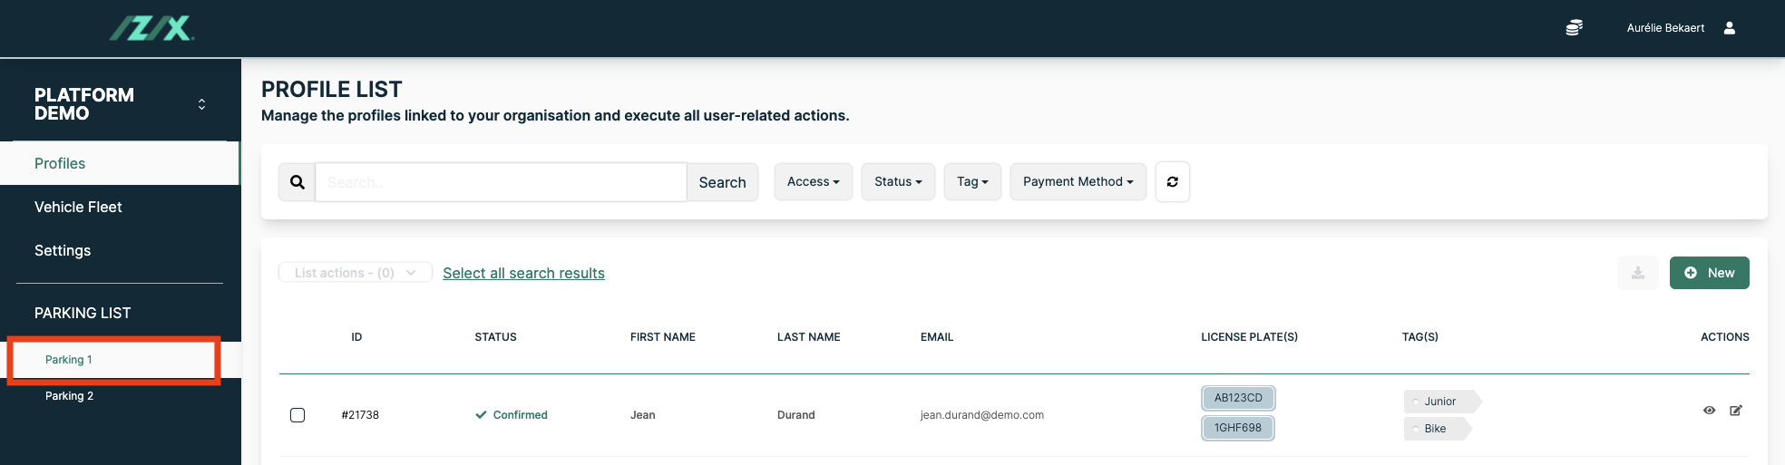The width and height of the screenshot is (1785, 465).
Task: Open the Access filter dropdown
Action: point(813,182)
